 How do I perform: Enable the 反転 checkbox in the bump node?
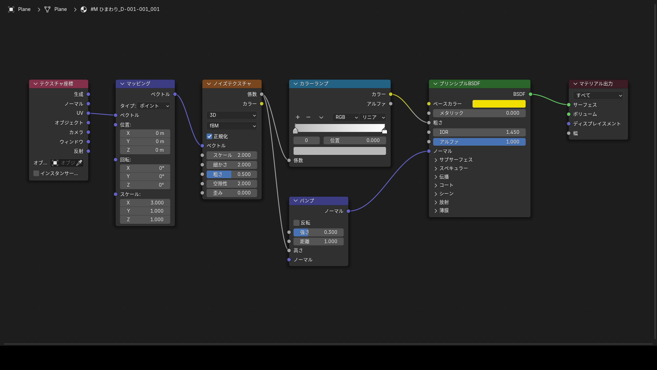coord(296,223)
